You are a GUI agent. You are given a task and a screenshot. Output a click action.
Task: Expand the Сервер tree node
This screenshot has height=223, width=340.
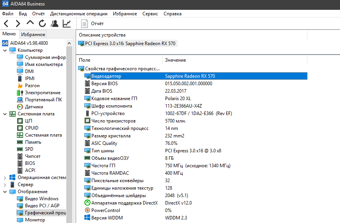5,185
